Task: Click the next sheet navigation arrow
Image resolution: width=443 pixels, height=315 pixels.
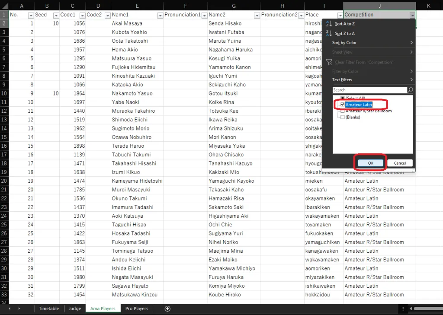Action: click(19, 309)
